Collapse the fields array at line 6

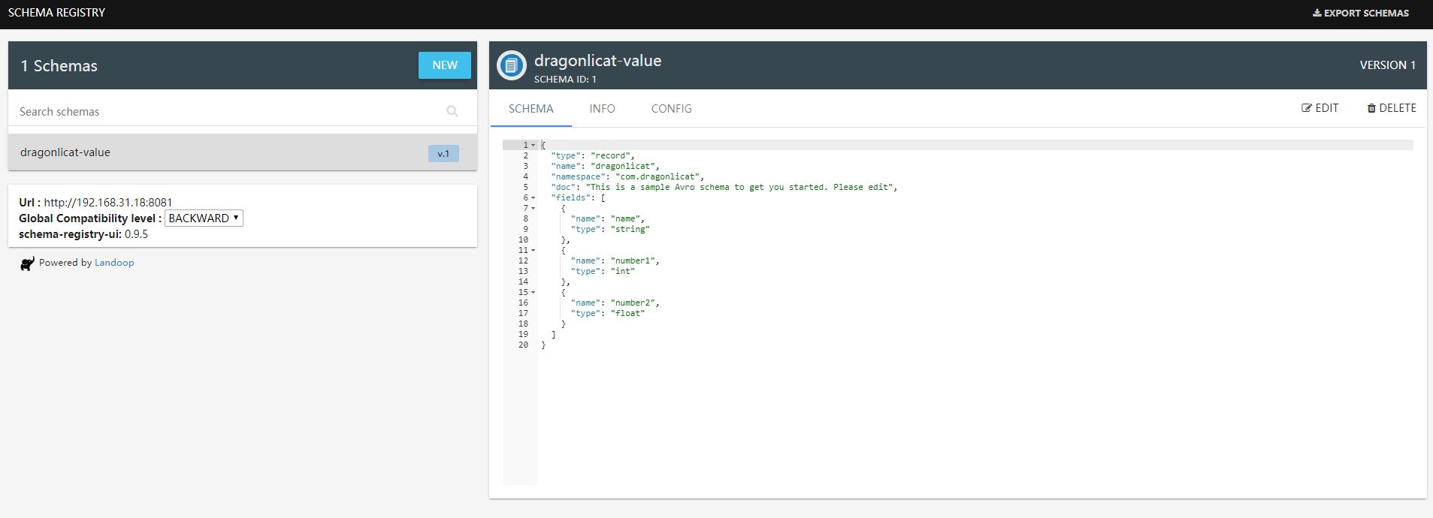coord(534,198)
